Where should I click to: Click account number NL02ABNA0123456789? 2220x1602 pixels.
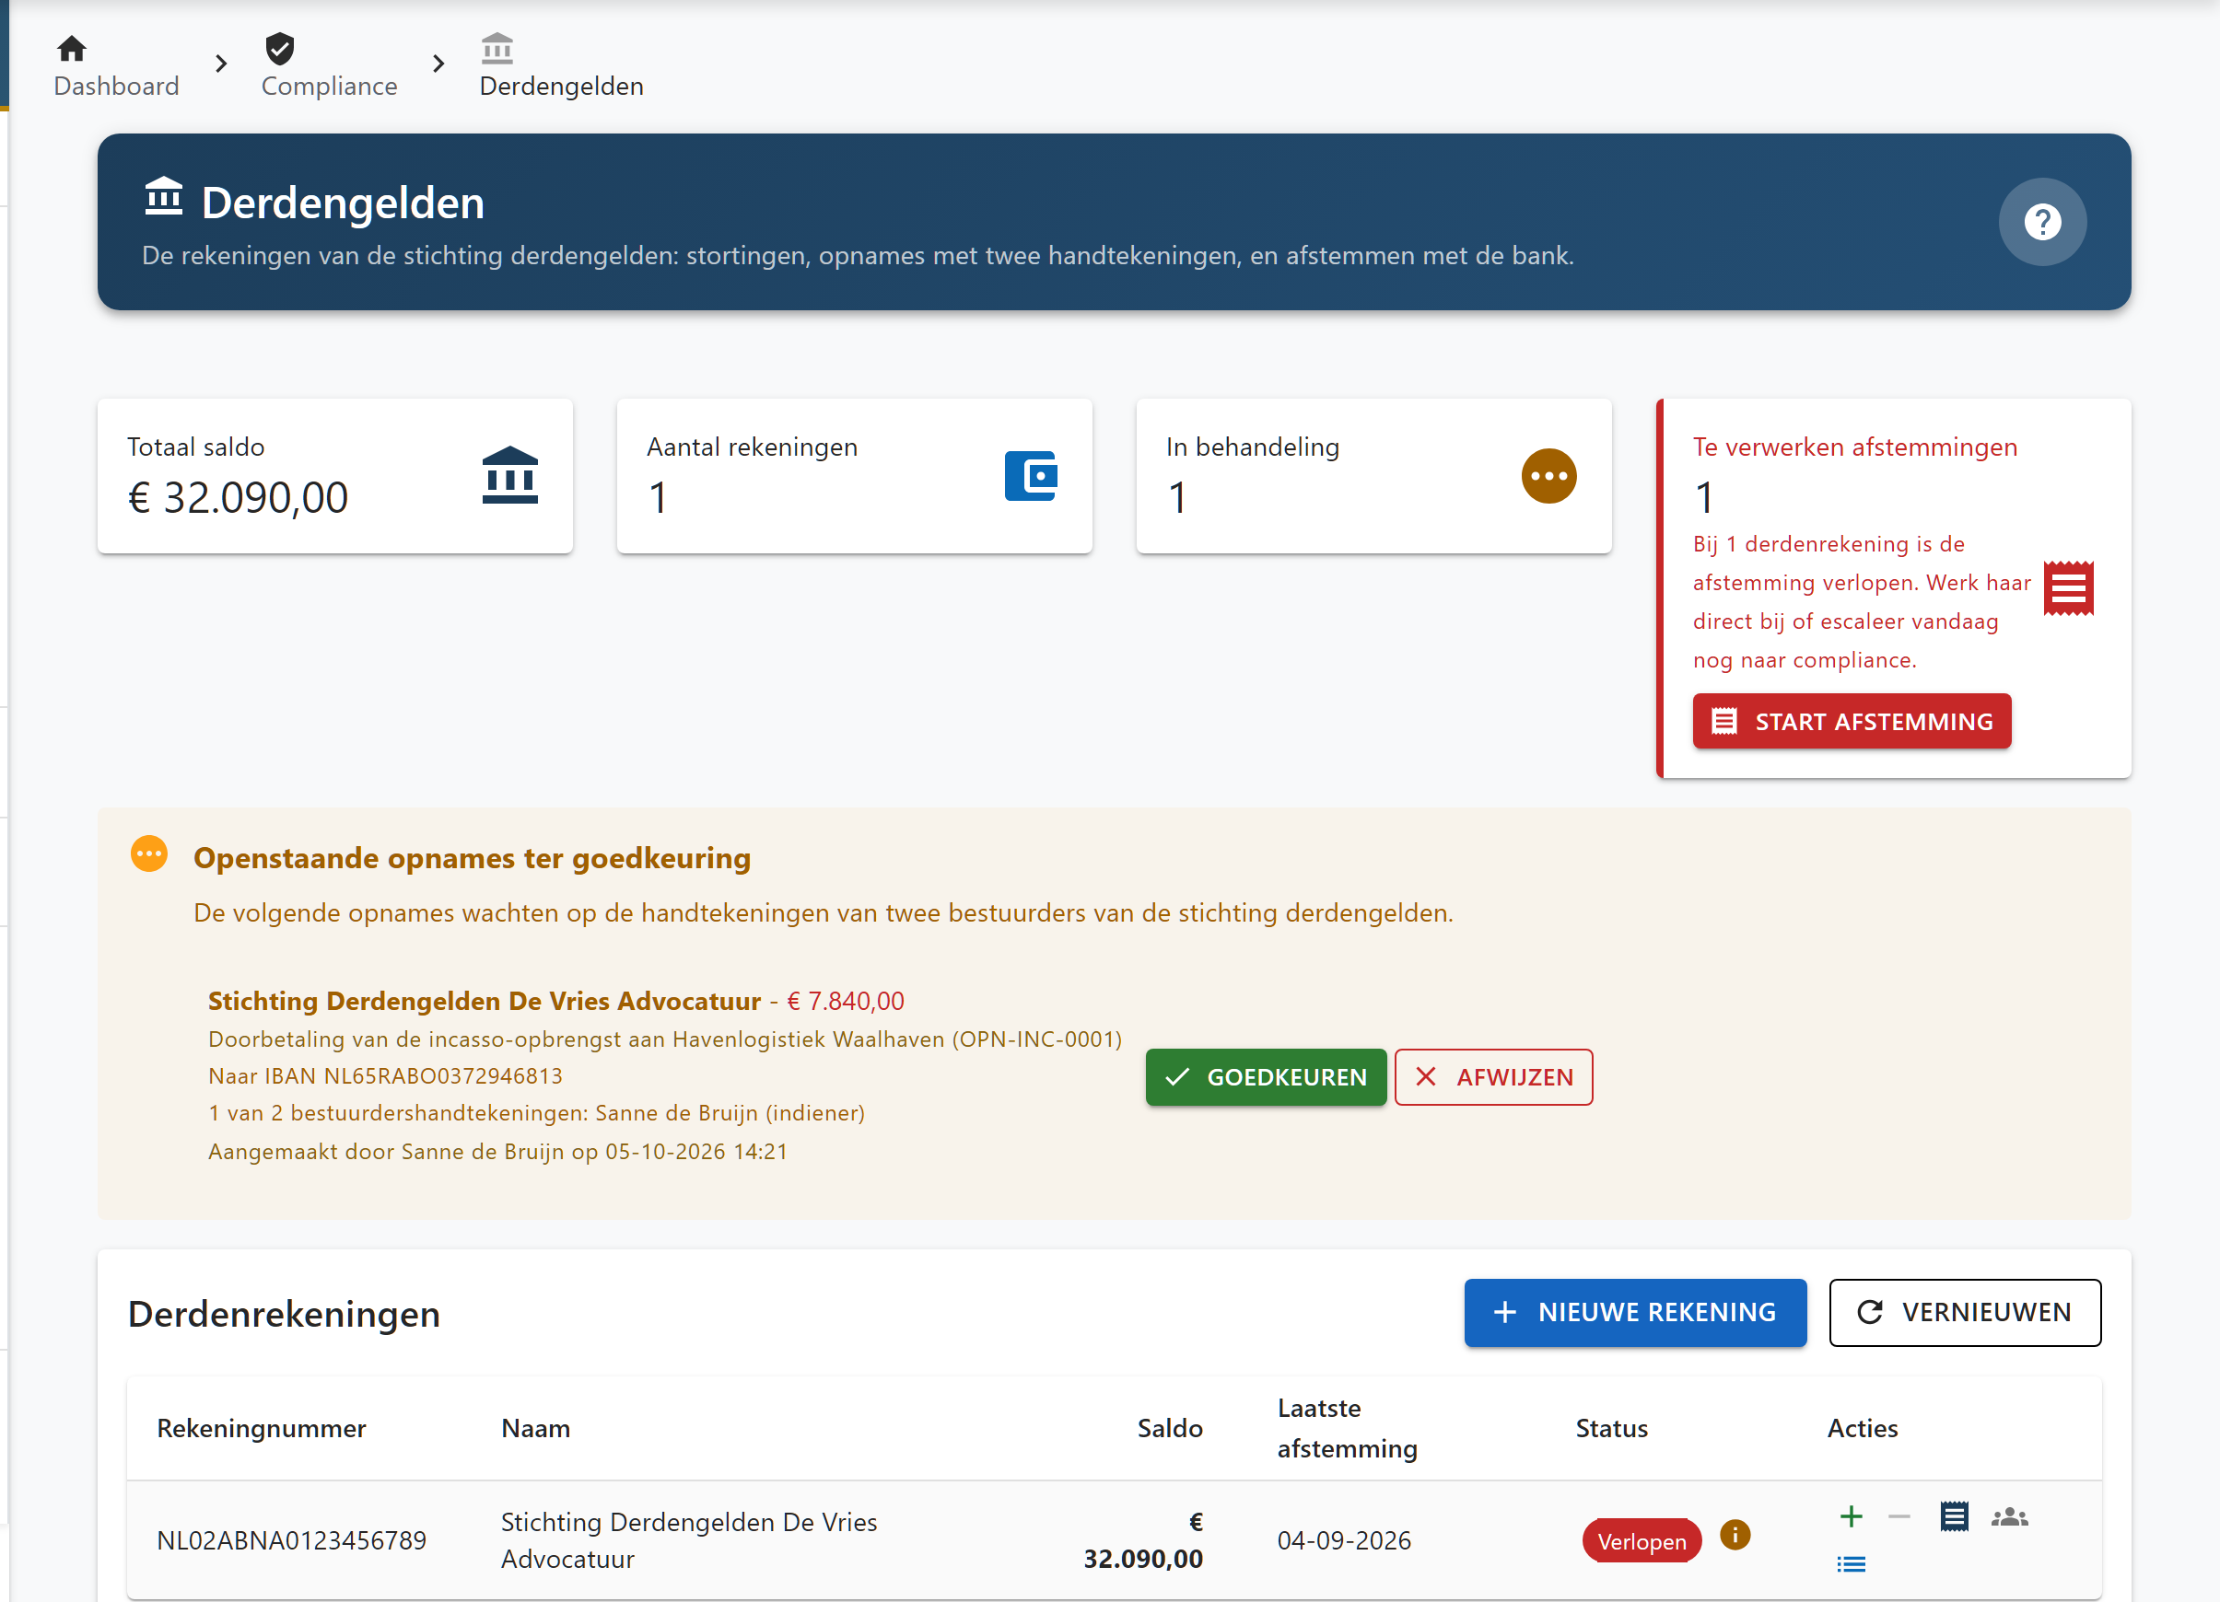tap(292, 1540)
